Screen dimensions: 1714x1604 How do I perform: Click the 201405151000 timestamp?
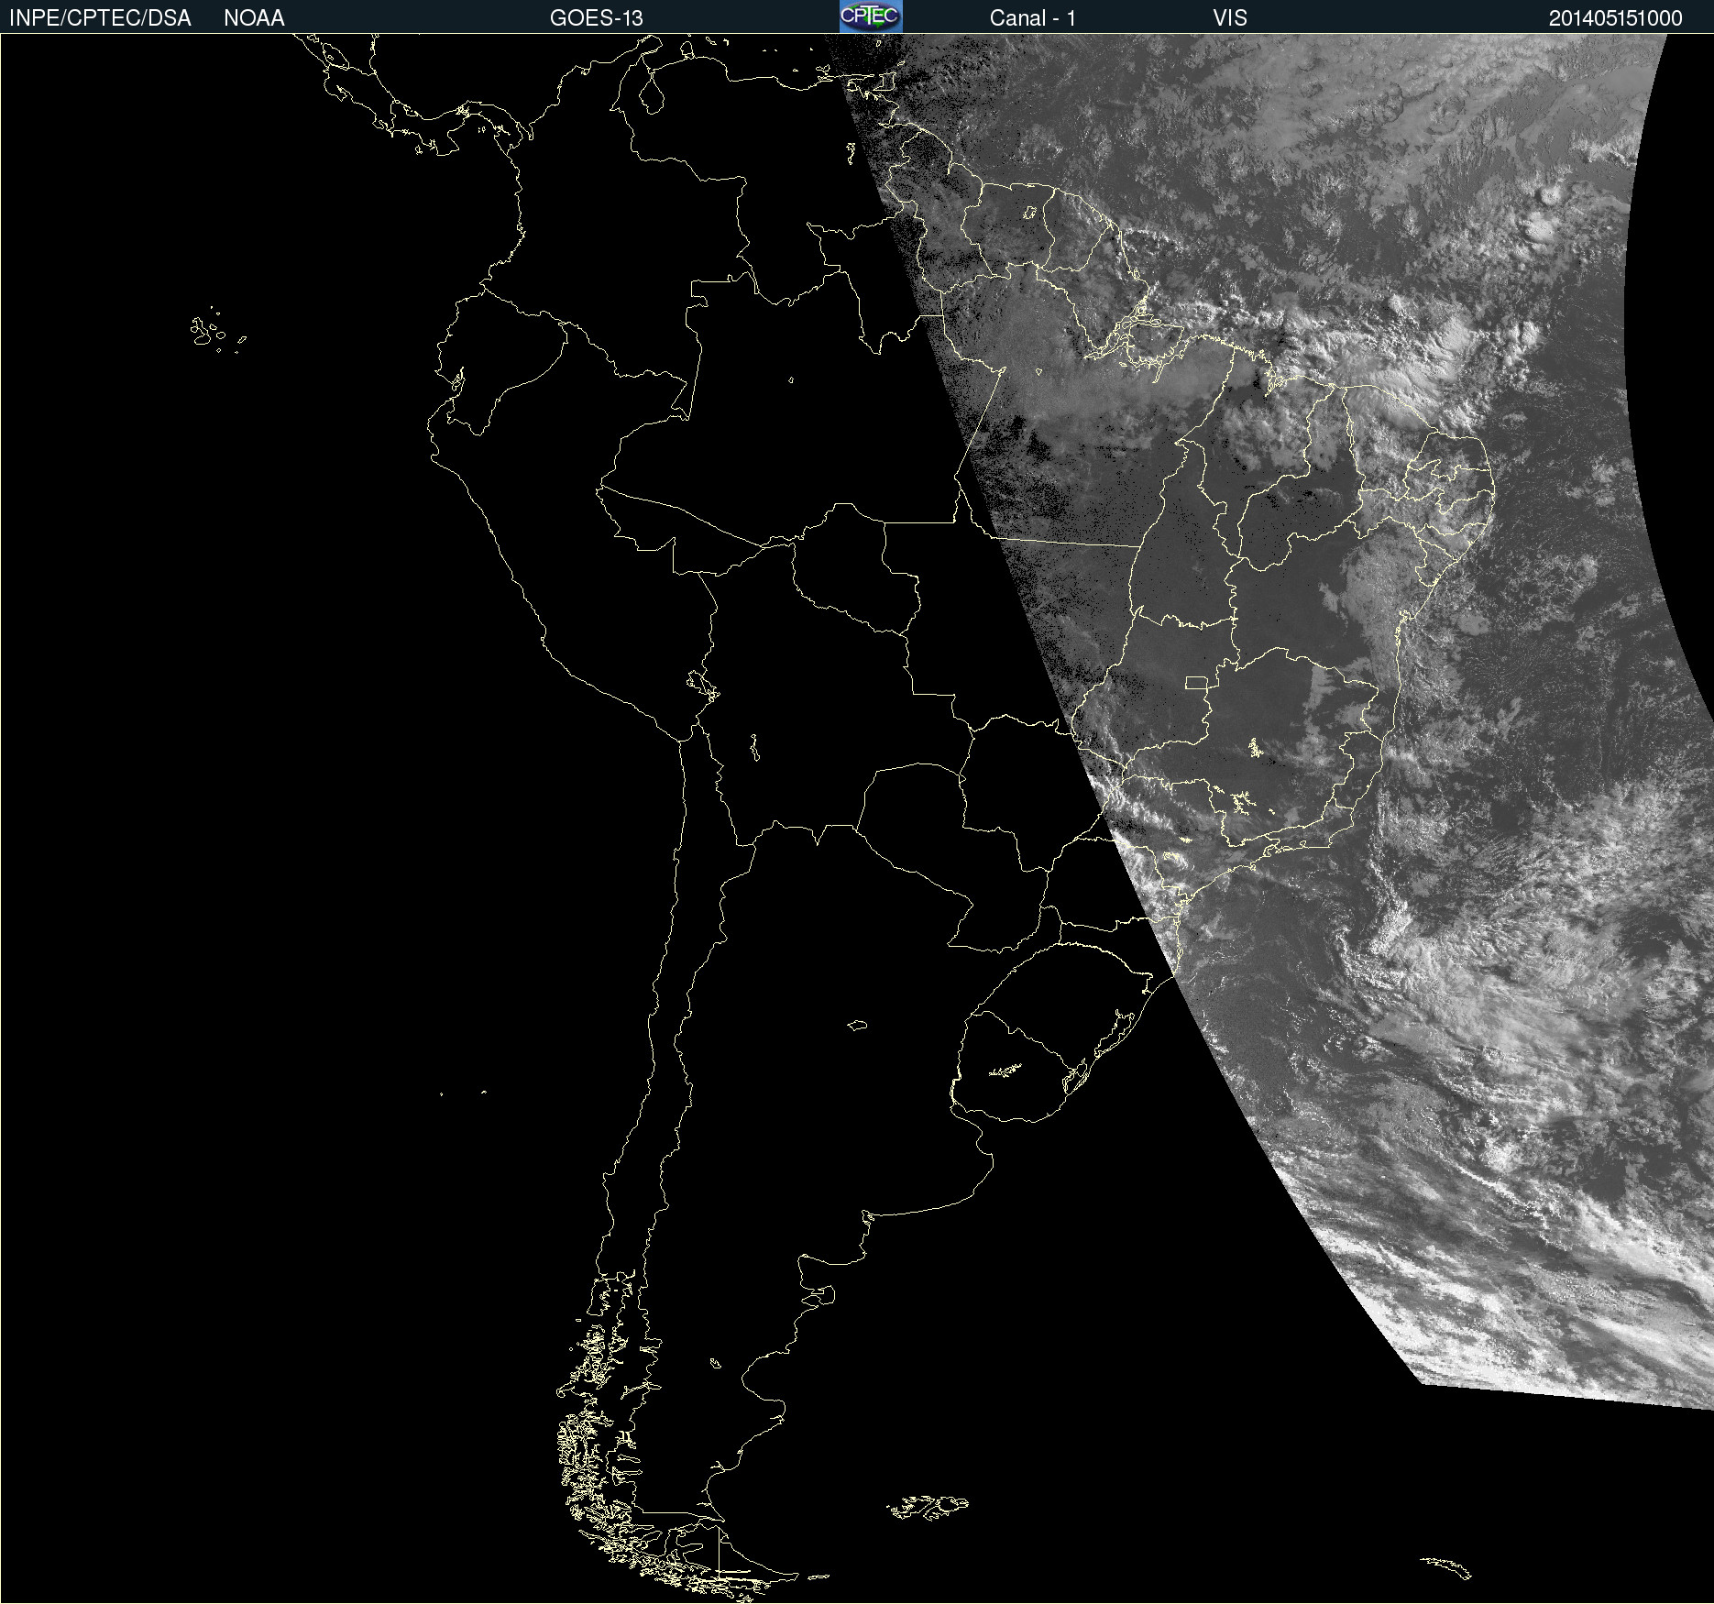[1615, 18]
